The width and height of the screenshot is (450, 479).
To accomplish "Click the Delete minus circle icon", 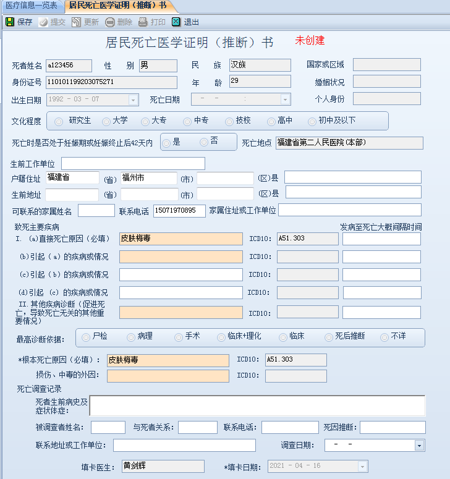I will [109, 22].
